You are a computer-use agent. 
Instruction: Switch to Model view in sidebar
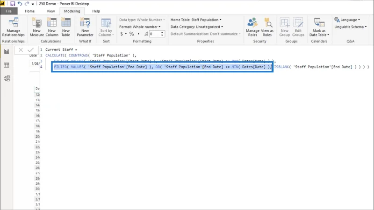pyautogui.click(x=7, y=78)
